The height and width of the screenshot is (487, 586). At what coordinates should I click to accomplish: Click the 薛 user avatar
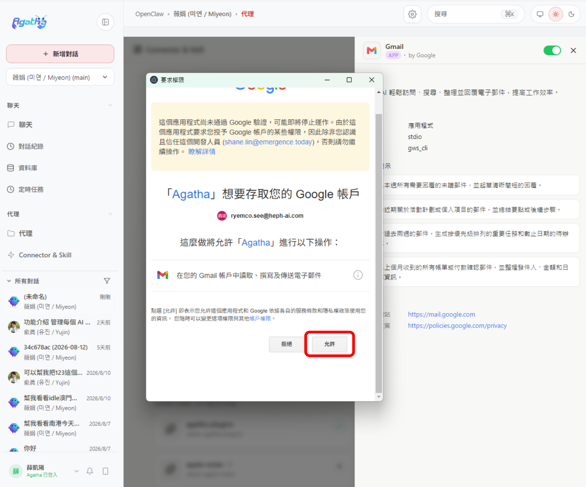(x=16, y=471)
